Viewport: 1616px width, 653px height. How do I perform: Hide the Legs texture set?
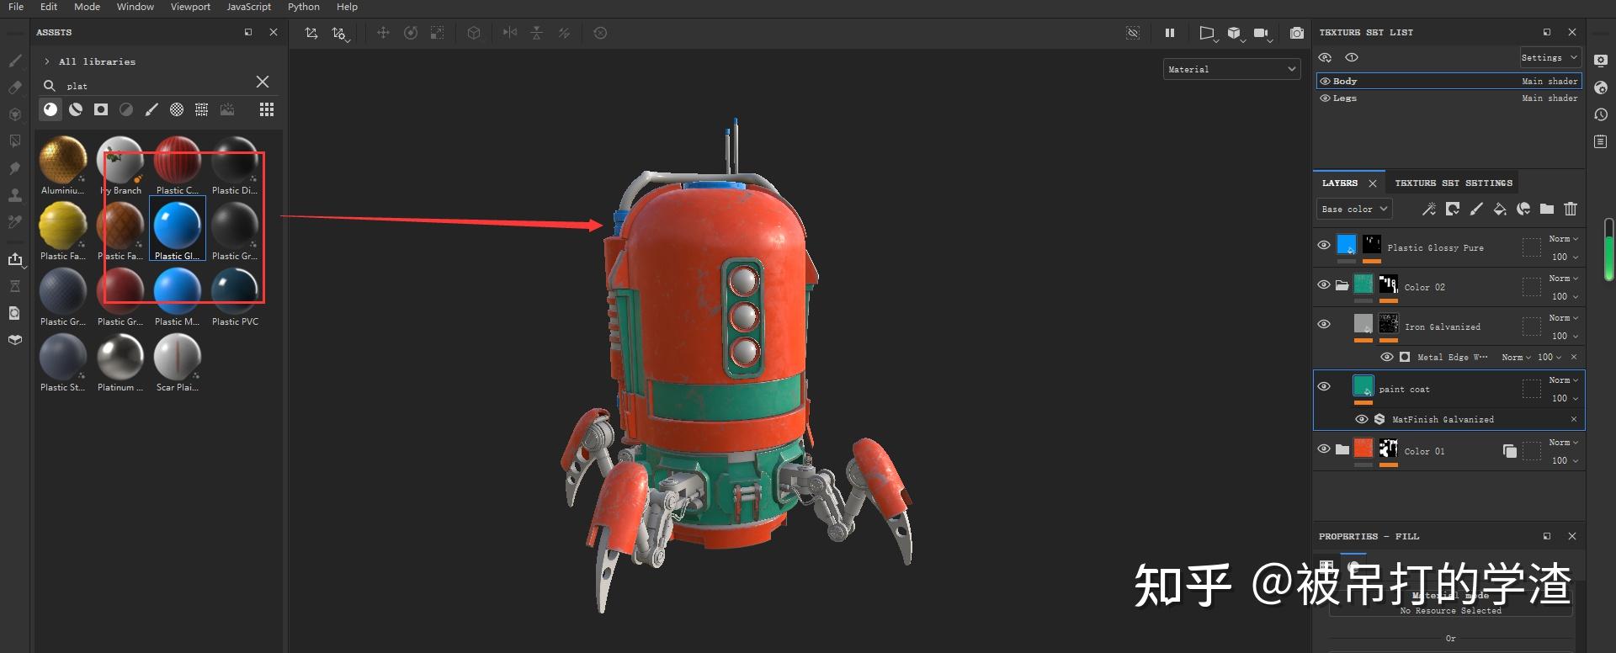[1325, 98]
